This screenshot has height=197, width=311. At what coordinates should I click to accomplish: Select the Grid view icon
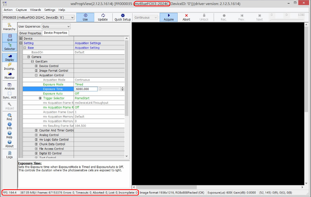[x=9, y=37]
